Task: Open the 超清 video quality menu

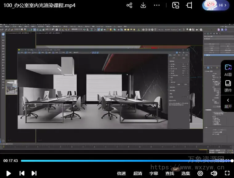Action: click(x=138, y=173)
